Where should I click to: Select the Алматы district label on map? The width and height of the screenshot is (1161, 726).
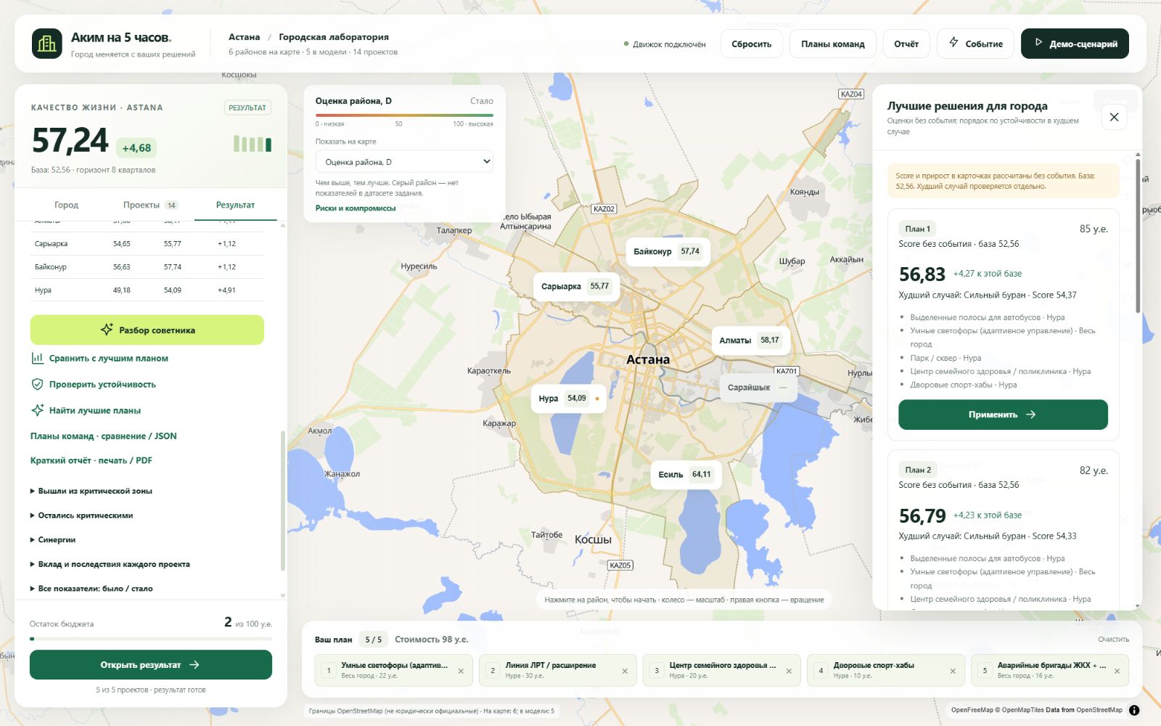[750, 340]
